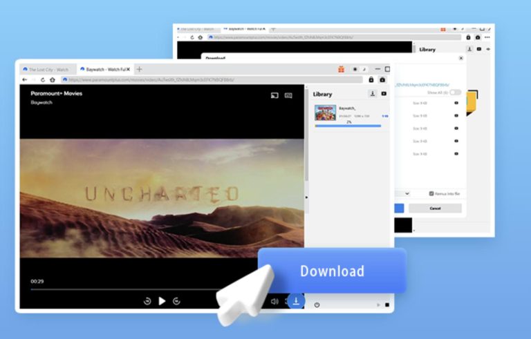Rewind video using the skip-back icon
The width and height of the screenshot is (531, 339).
[147, 301]
